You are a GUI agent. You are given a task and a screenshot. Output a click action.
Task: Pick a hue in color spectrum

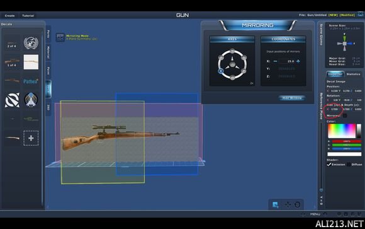coord(342,131)
